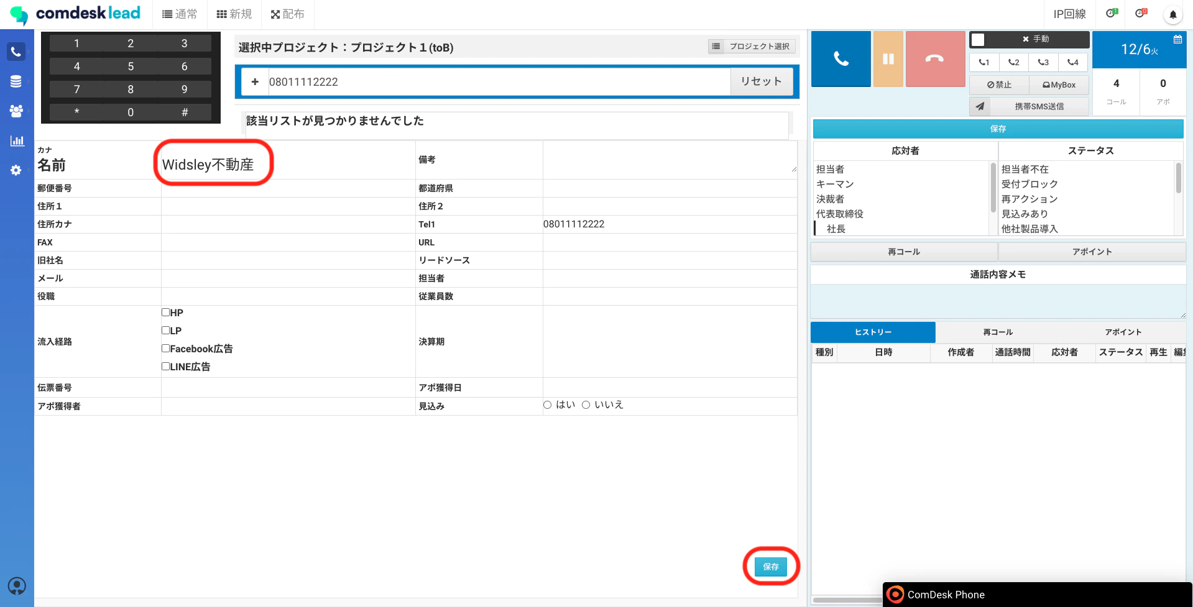Check the LP checkbox

[x=166, y=331]
